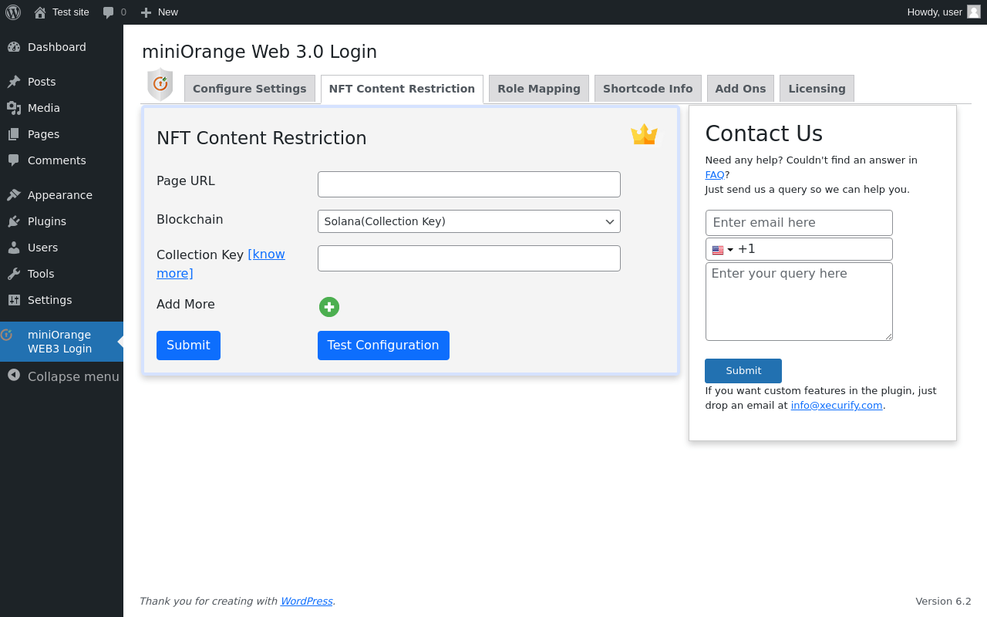This screenshot has height=617, width=987.
Task: Click the Page URL input field
Action: (x=469, y=184)
